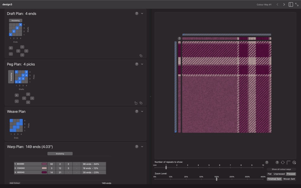301x188 pixels.
Task: Add an end with Draft Plan plus button
Action: 11,48
